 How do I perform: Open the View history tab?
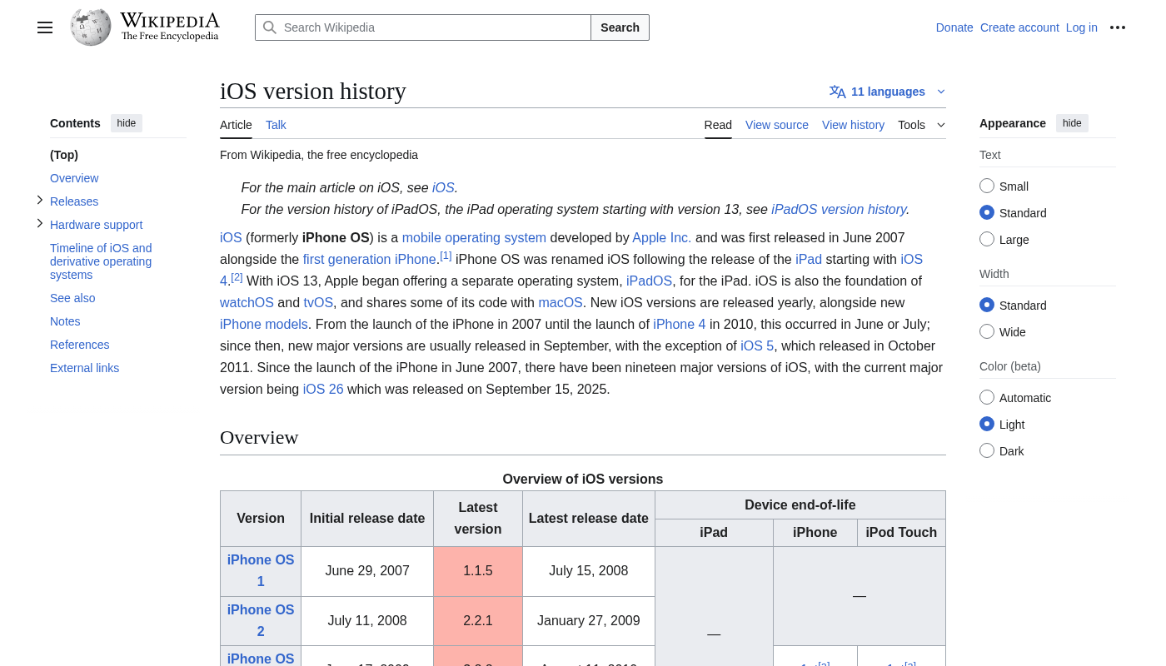853,125
